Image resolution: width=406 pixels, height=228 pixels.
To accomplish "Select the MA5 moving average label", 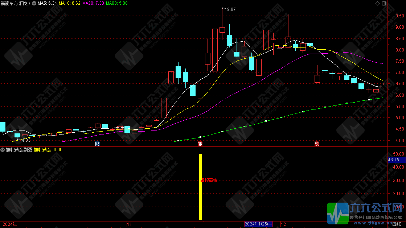I will pyautogui.click(x=47, y=3).
